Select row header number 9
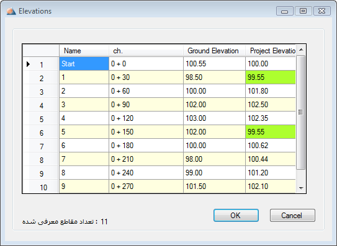 pos(41,173)
